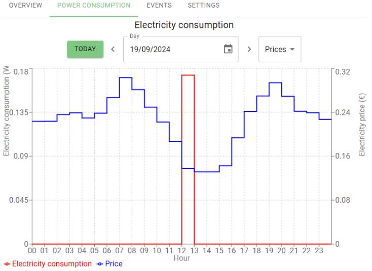The image size is (372, 271).
Task: Click the Electricity consumption legend label
Action: tap(52, 264)
